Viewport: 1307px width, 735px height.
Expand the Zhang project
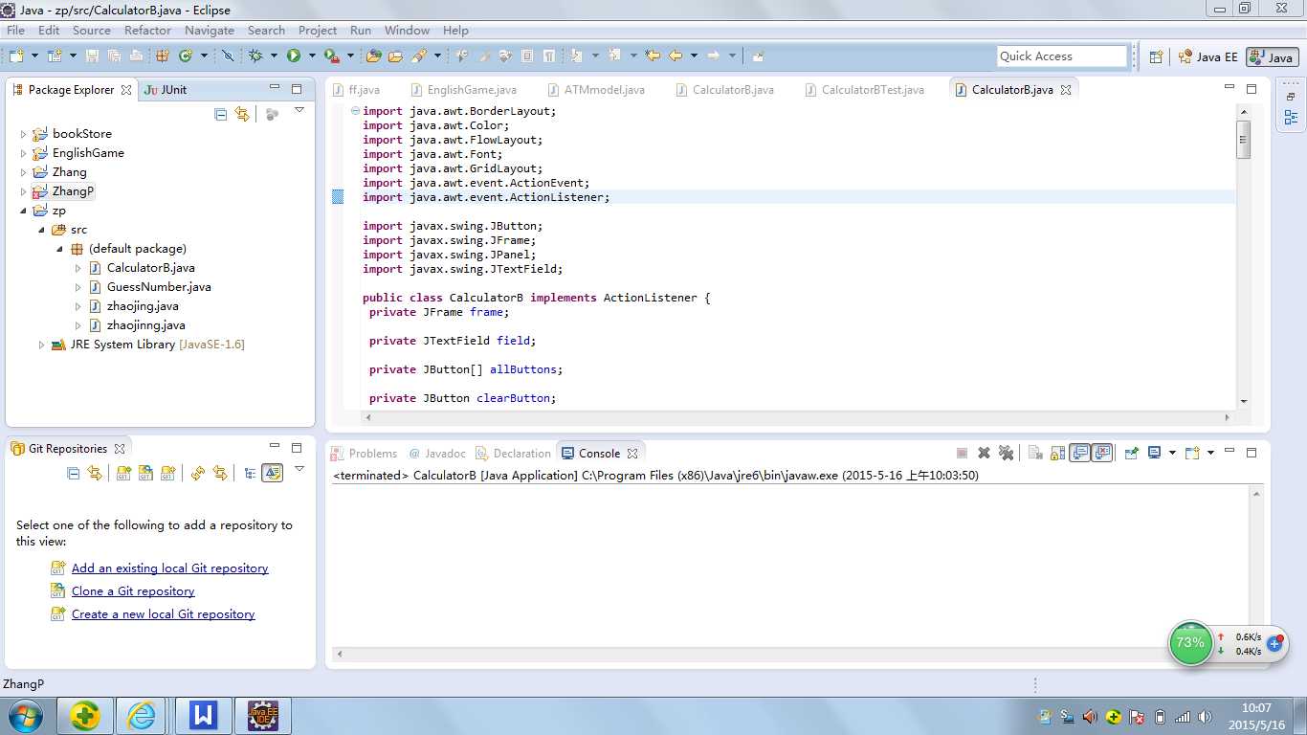(x=23, y=172)
